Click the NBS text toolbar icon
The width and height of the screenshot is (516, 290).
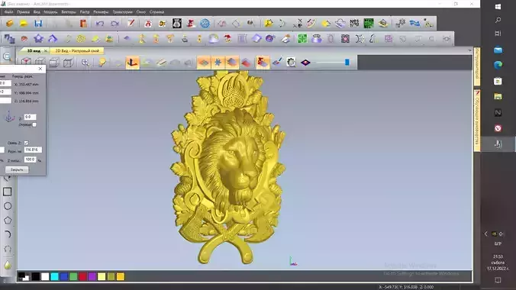pyautogui.click(x=354, y=24)
